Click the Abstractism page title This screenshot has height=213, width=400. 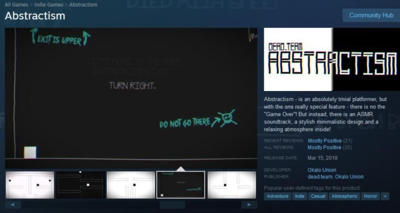[35, 16]
